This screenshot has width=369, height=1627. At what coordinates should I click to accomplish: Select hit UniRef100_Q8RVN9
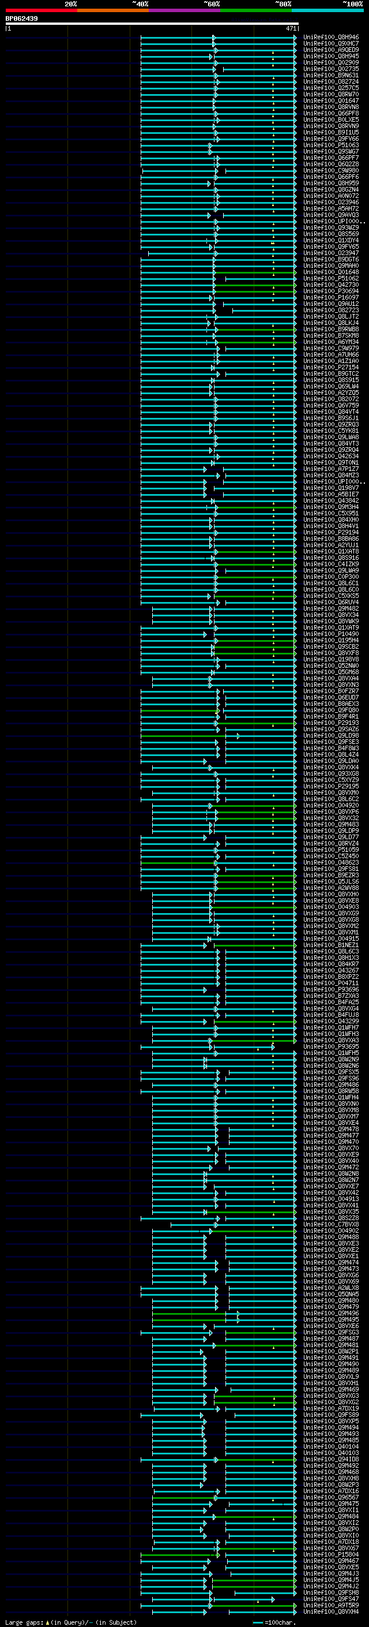331,126
